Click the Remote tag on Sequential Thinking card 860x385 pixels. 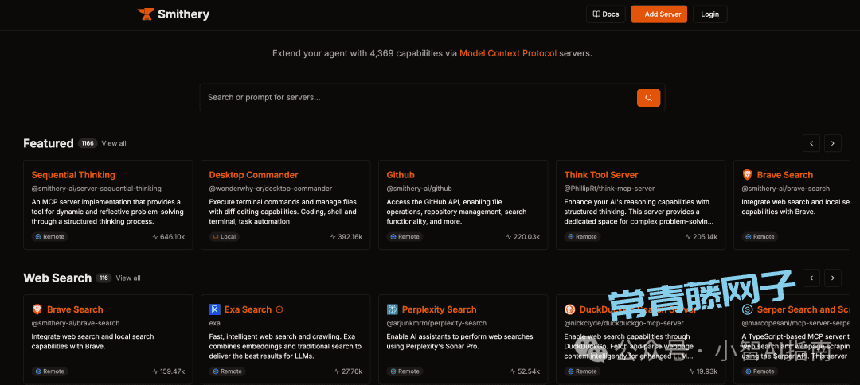[49, 237]
